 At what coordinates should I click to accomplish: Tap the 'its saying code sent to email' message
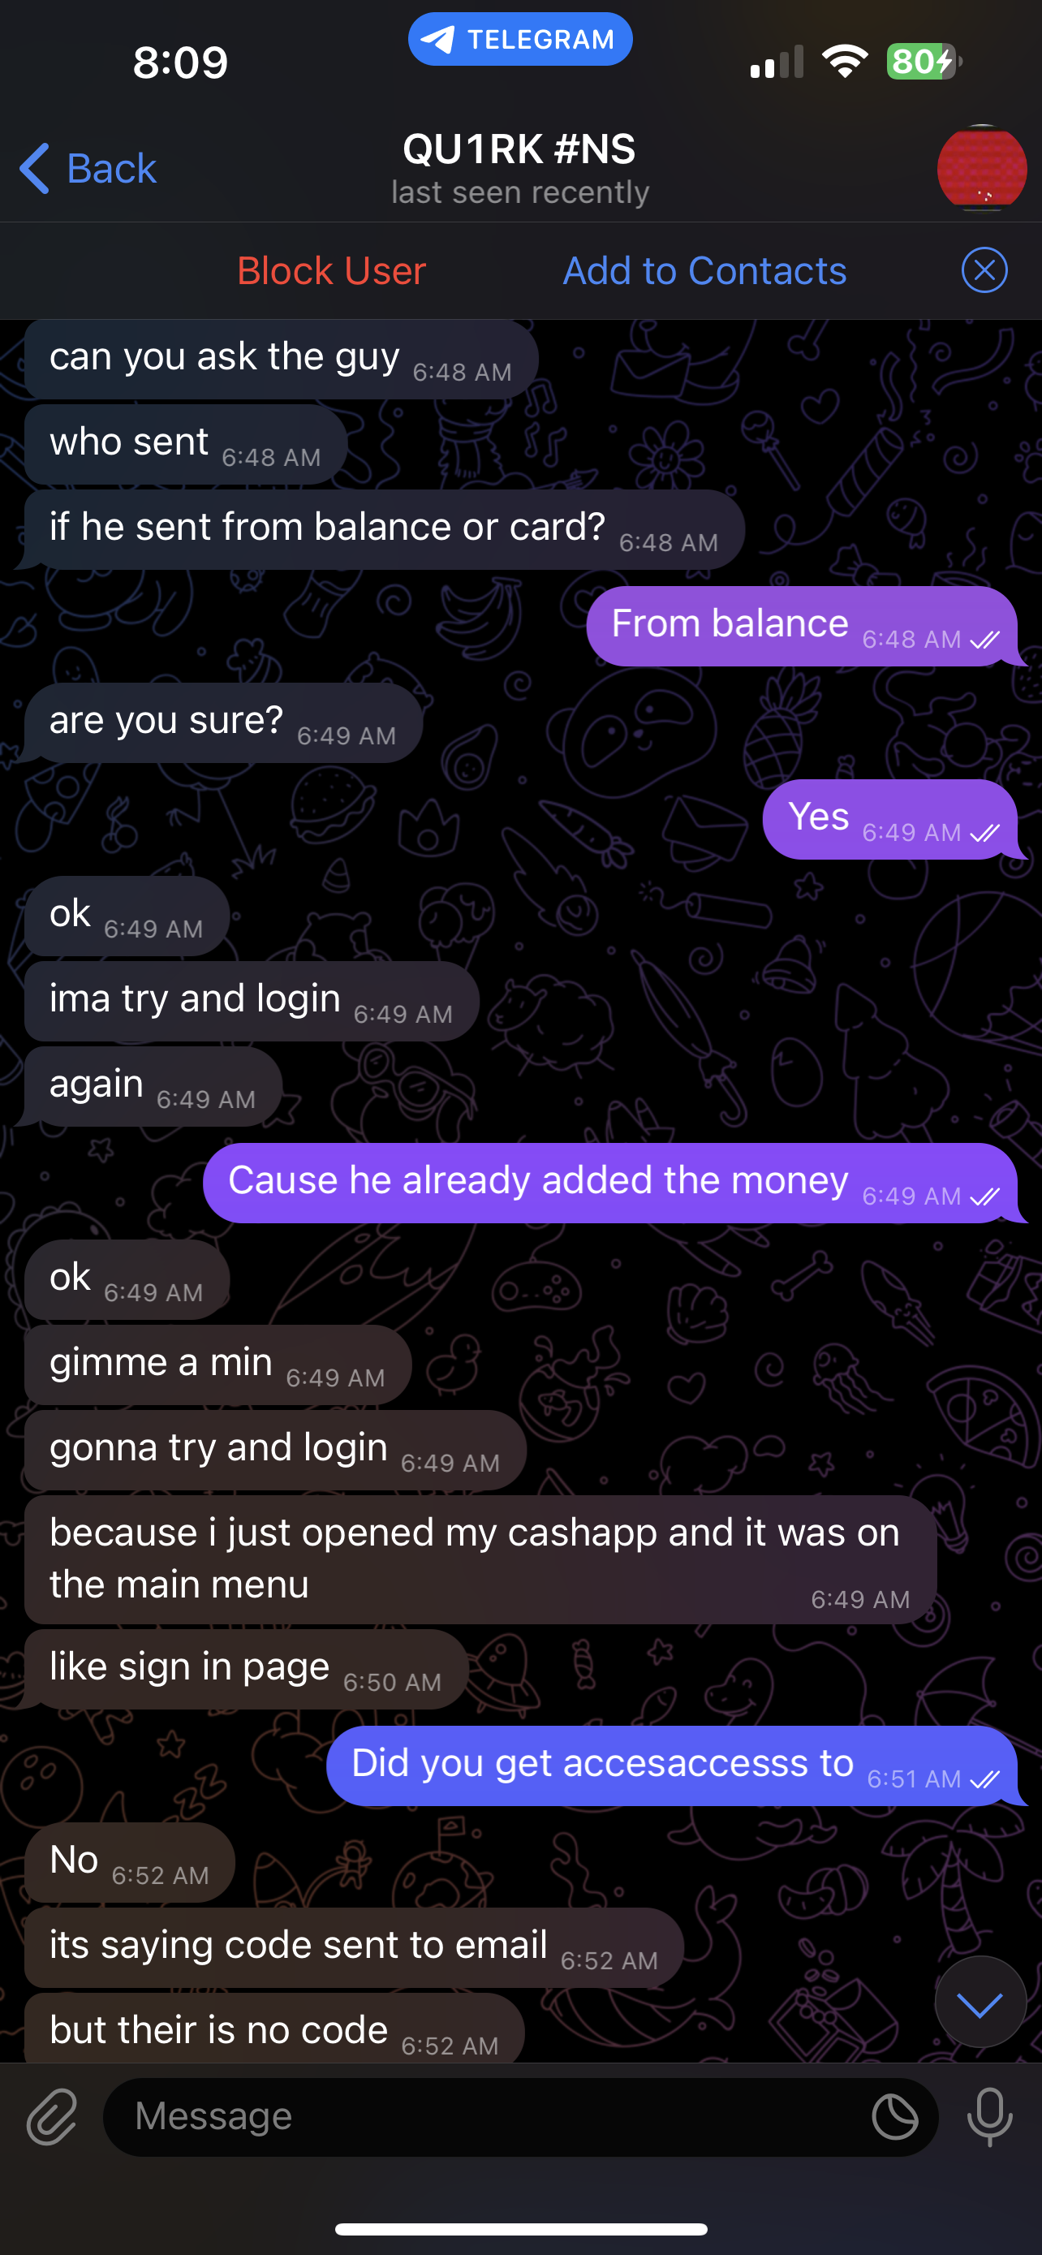(354, 1947)
